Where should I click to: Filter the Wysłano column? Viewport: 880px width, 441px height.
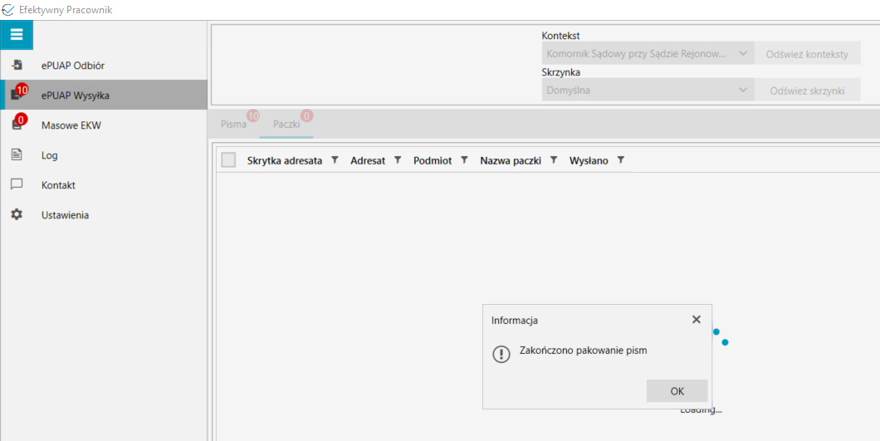click(x=621, y=160)
